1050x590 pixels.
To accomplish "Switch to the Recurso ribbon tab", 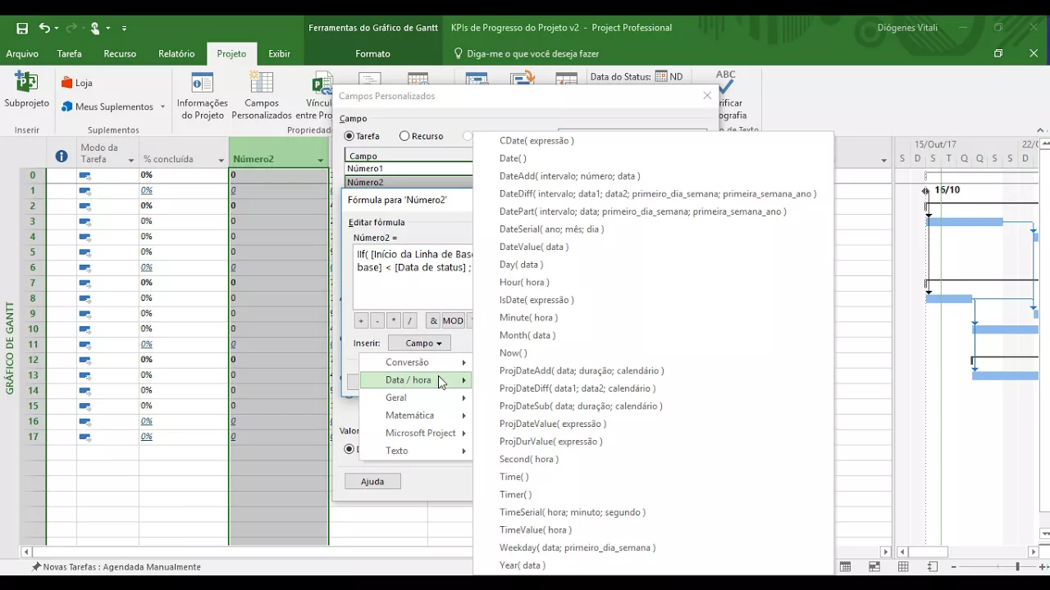I will [120, 53].
